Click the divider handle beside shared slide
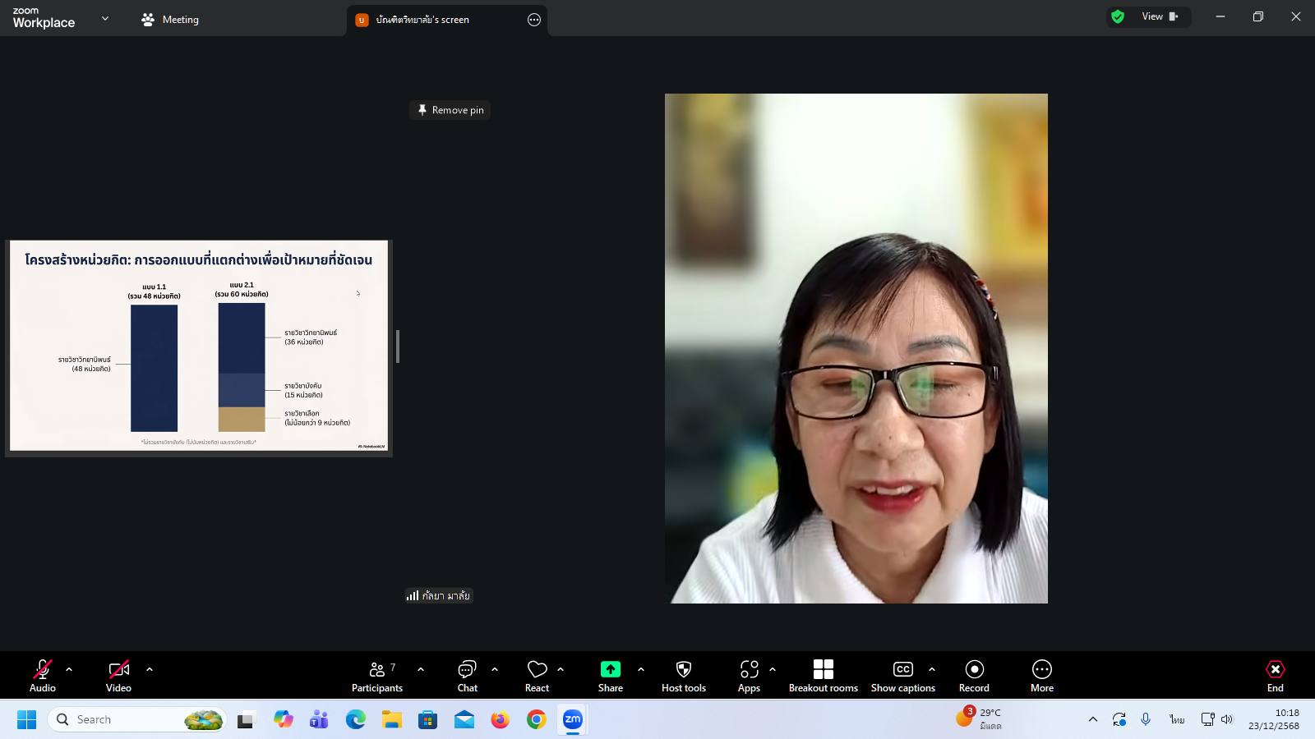 (398, 347)
